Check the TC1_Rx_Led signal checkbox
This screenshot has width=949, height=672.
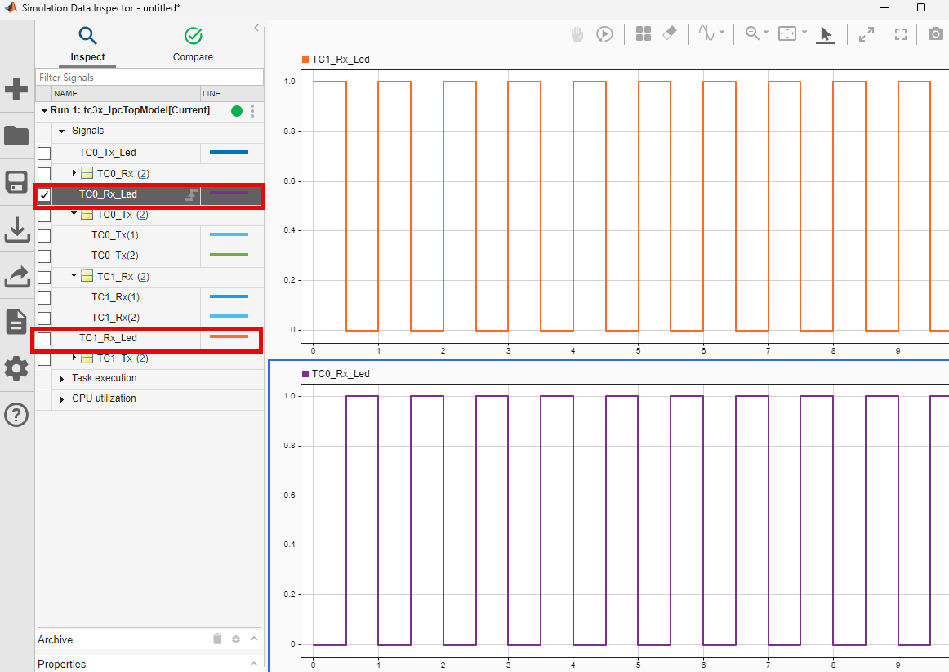[44, 338]
